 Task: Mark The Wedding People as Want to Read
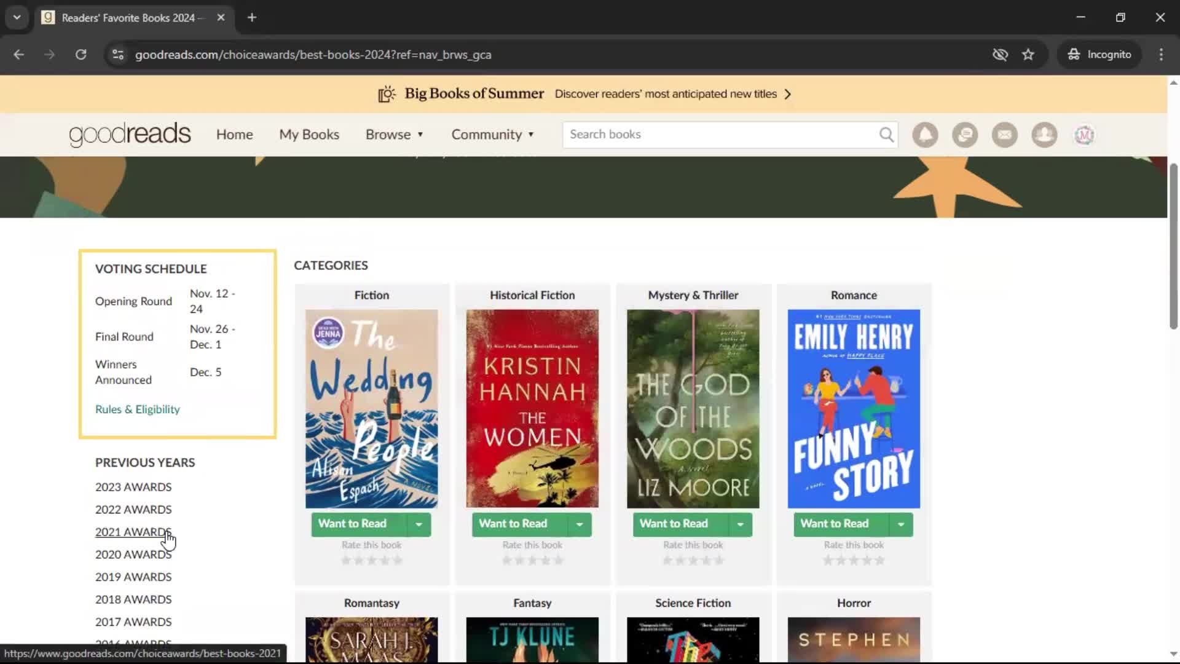[359, 524]
